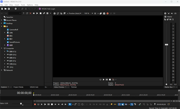Click the Open project folder icon
The image size is (180, 109).
pyautogui.click(x=5, y=9)
